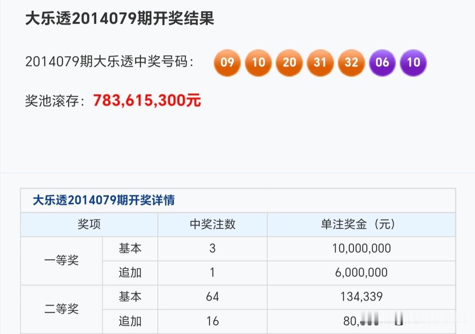Viewport: 475px width, 334px height.
Task: Select the red amount 783,615,300元
Action: coord(147,101)
